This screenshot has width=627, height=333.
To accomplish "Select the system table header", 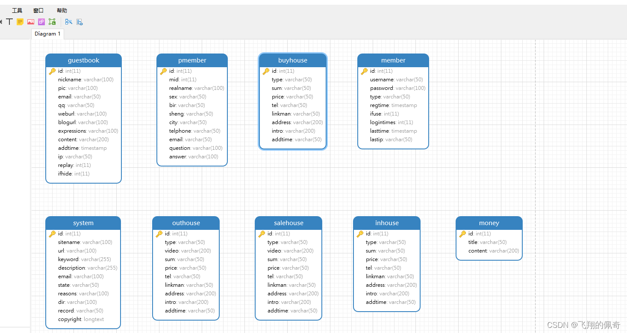I will tap(83, 223).
